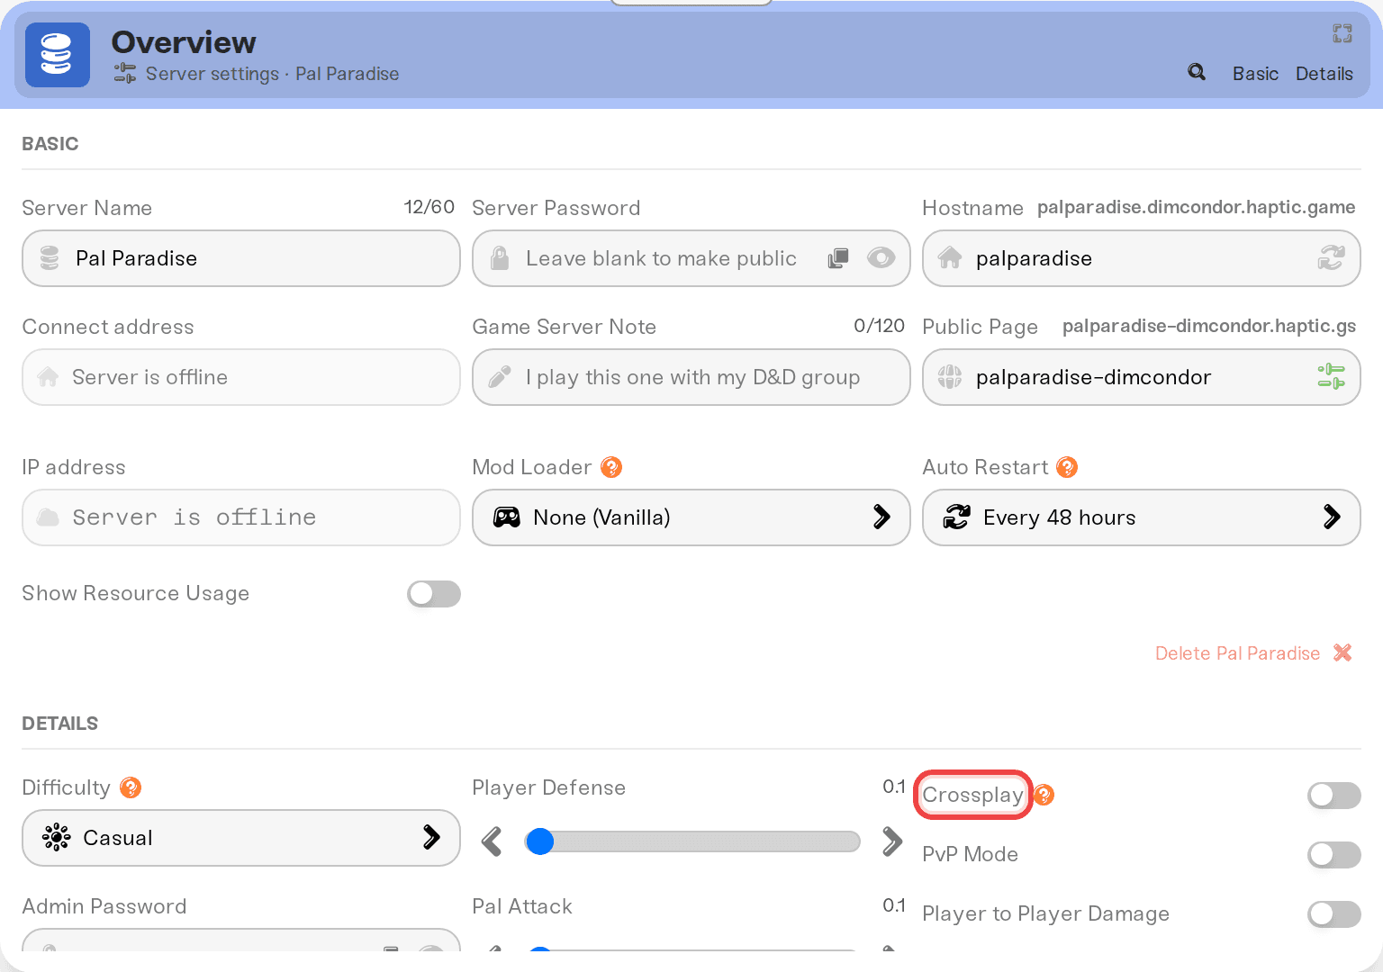This screenshot has height=972, width=1383.
Task: Click the cloud icon in IP address
Action: (x=48, y=517)
